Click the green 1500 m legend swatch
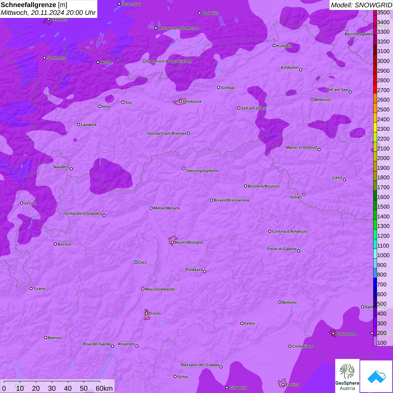The image size is (393, 393). (x=375, y=205)
